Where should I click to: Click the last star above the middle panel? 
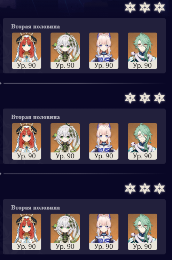coord(159,98)
